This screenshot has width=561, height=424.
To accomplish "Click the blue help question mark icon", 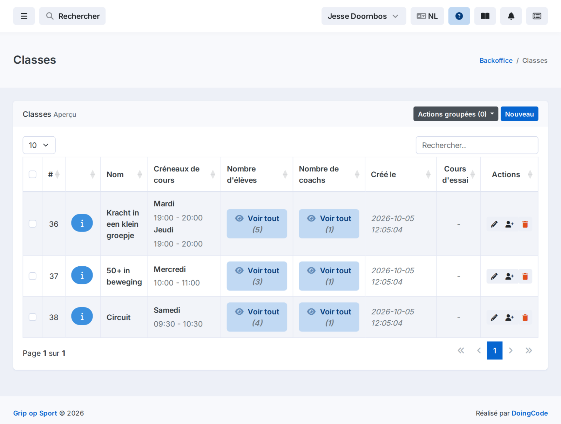I will (459, 16).
